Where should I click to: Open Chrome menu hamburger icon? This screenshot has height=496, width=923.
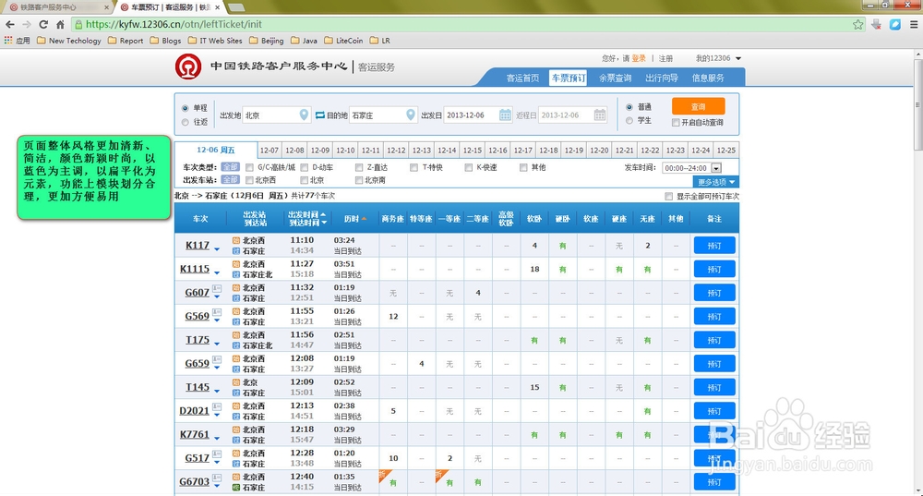coord(914,24)
